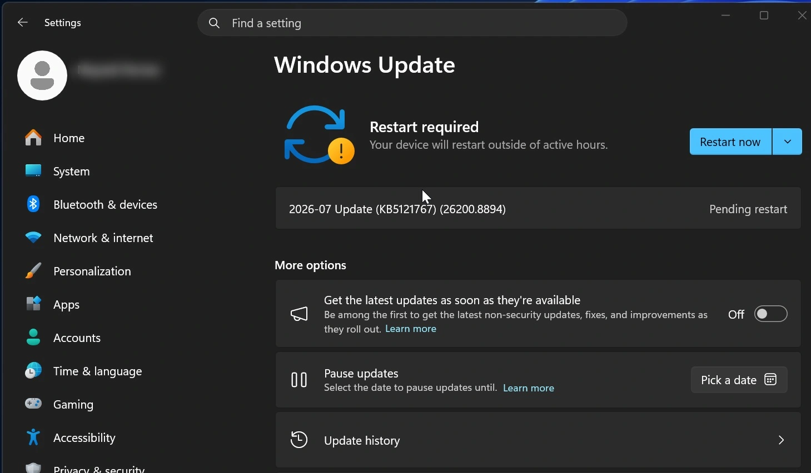
Task: Open the Bluetooth & devices icon
Action: click(33, 204)
